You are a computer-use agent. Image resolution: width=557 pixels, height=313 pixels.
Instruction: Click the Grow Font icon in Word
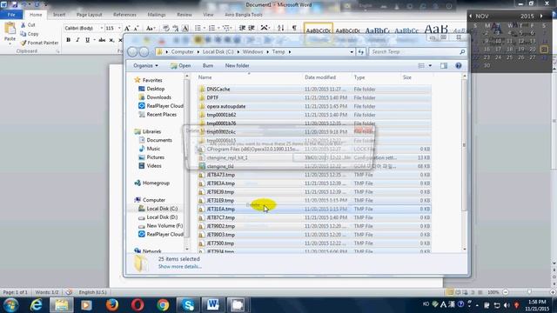coord(127,28)
